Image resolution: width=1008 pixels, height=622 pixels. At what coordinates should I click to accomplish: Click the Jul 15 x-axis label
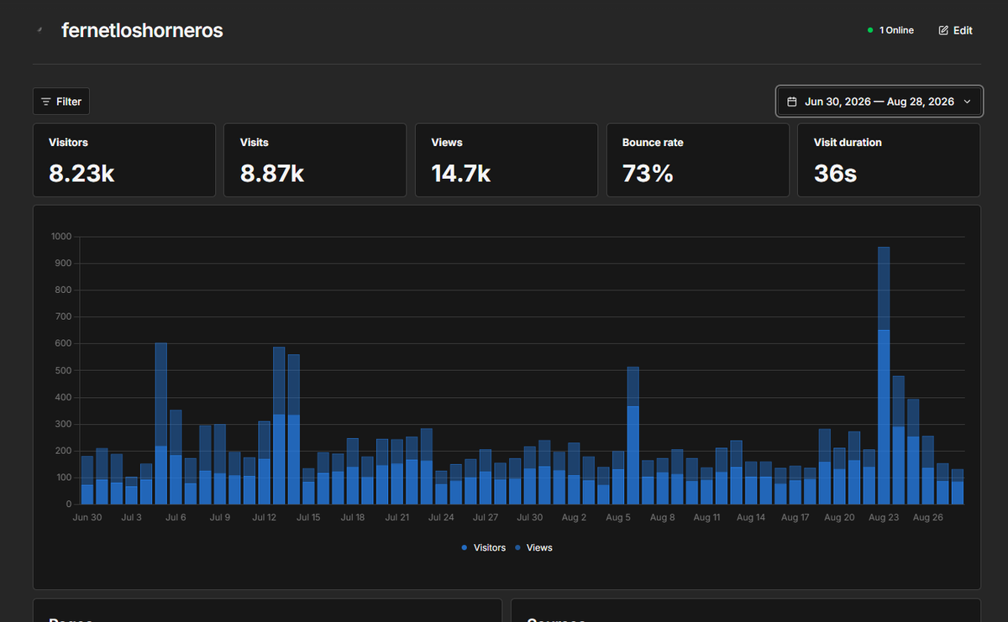pos(308,518)
